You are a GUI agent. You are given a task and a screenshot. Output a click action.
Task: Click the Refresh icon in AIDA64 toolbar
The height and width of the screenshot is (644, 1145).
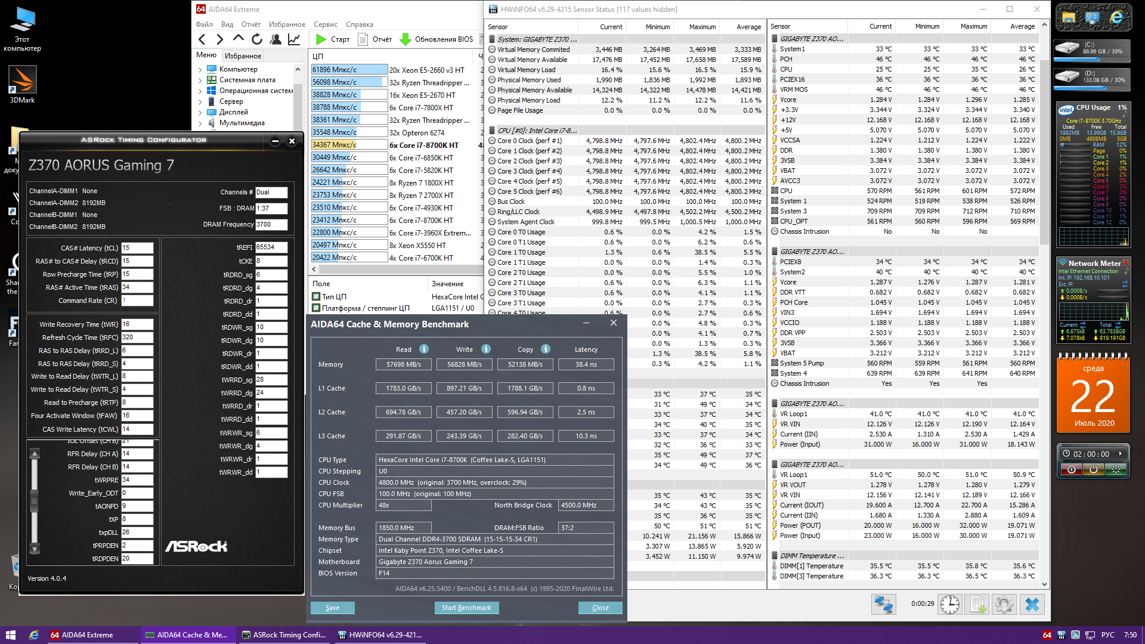(x=257, y=39)
